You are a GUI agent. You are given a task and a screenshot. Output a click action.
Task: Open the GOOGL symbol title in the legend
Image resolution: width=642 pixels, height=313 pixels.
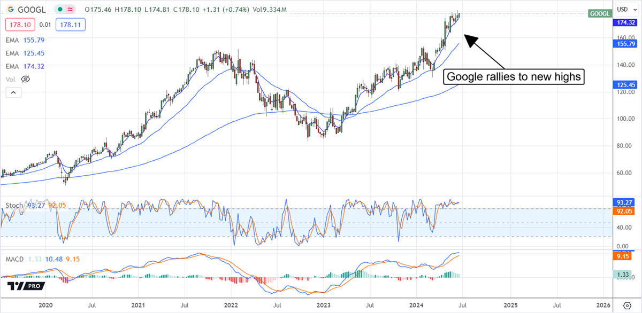coord(31,9)
